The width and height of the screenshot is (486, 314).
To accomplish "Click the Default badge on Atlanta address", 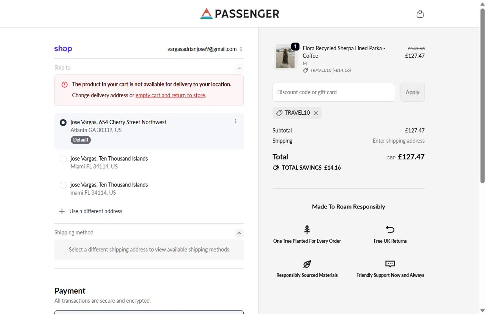I will [81, 140].
